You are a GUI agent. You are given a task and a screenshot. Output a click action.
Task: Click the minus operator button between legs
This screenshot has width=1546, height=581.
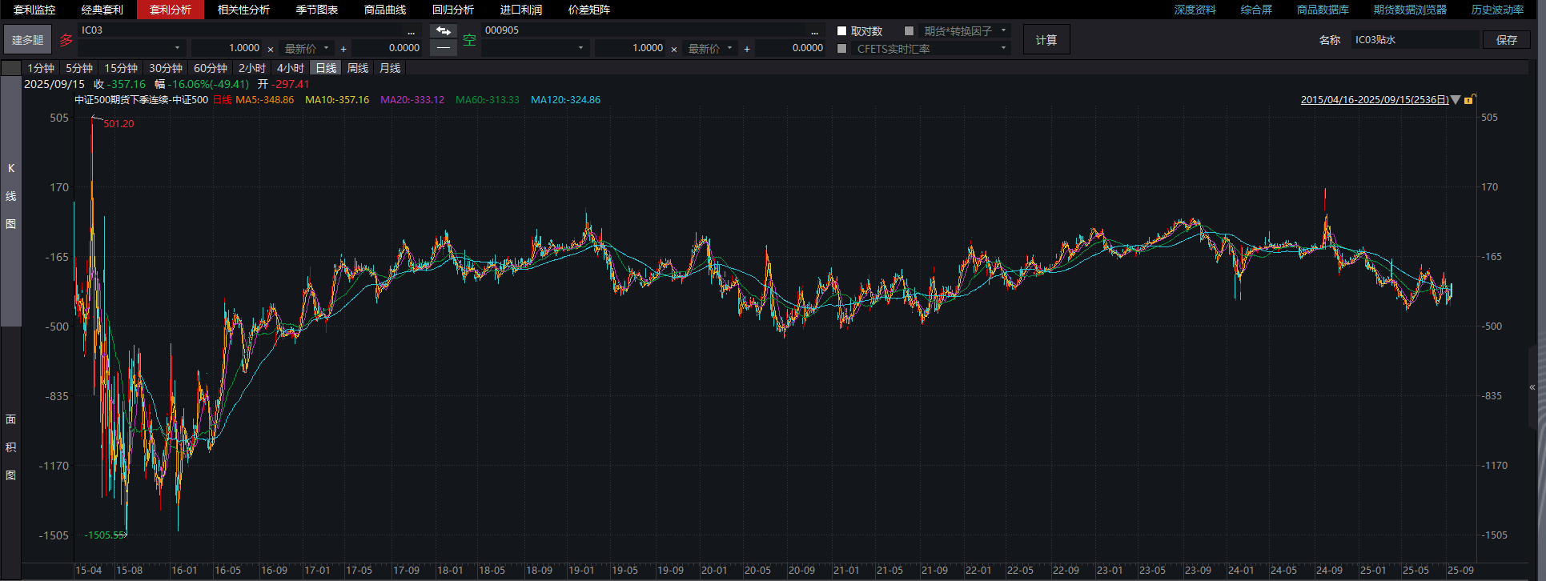443,48
